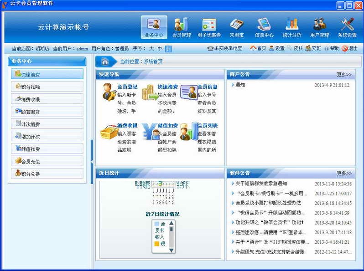Click the 会员列表 icon in quick navigation
The image size is (364, 271).
point(189,132)
